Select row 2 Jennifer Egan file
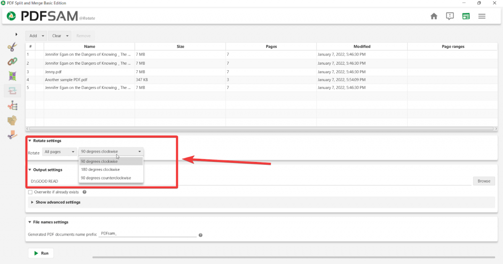 (x=261, y=63)
